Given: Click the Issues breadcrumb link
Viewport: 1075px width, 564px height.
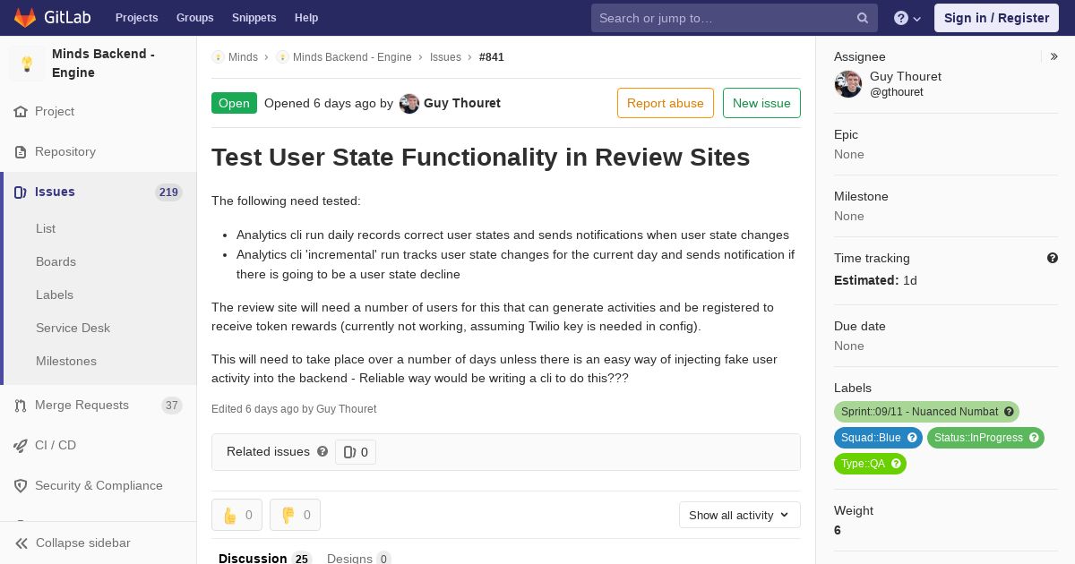Looking at the screenshot, I should tap(445, 57).
